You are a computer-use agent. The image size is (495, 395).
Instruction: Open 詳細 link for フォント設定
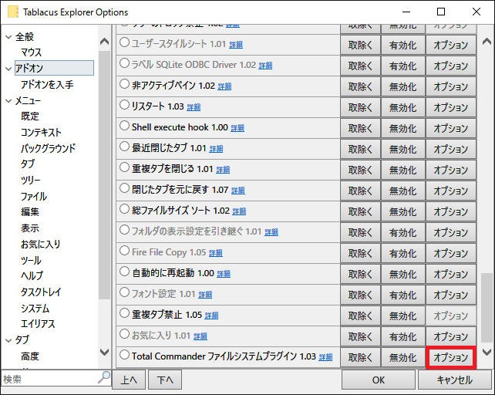click(x=205, y=295)
